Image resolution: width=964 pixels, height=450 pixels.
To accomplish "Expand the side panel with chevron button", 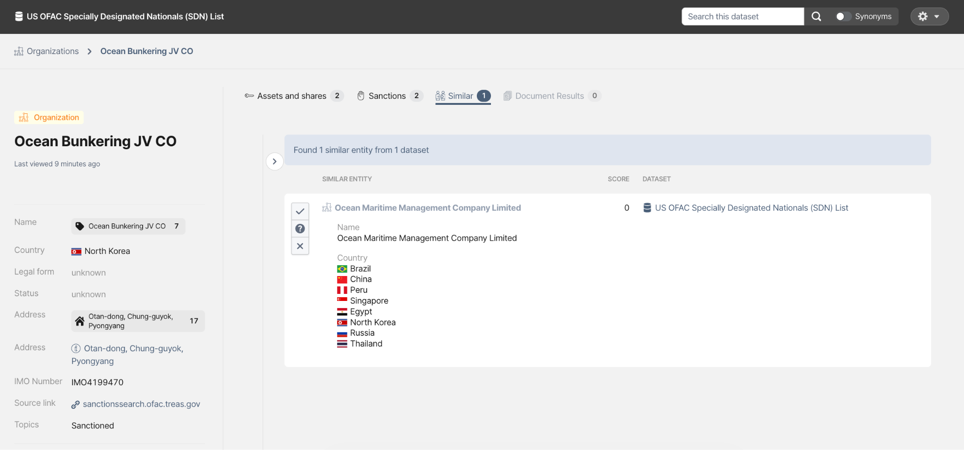I will tap(274, 161).
